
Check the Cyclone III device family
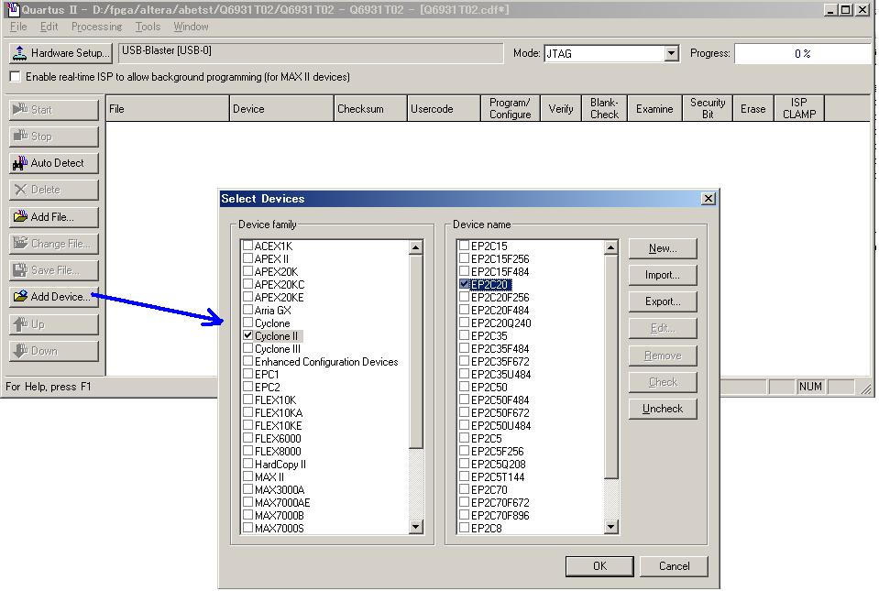pyautogui.click(x=247, y=348)
